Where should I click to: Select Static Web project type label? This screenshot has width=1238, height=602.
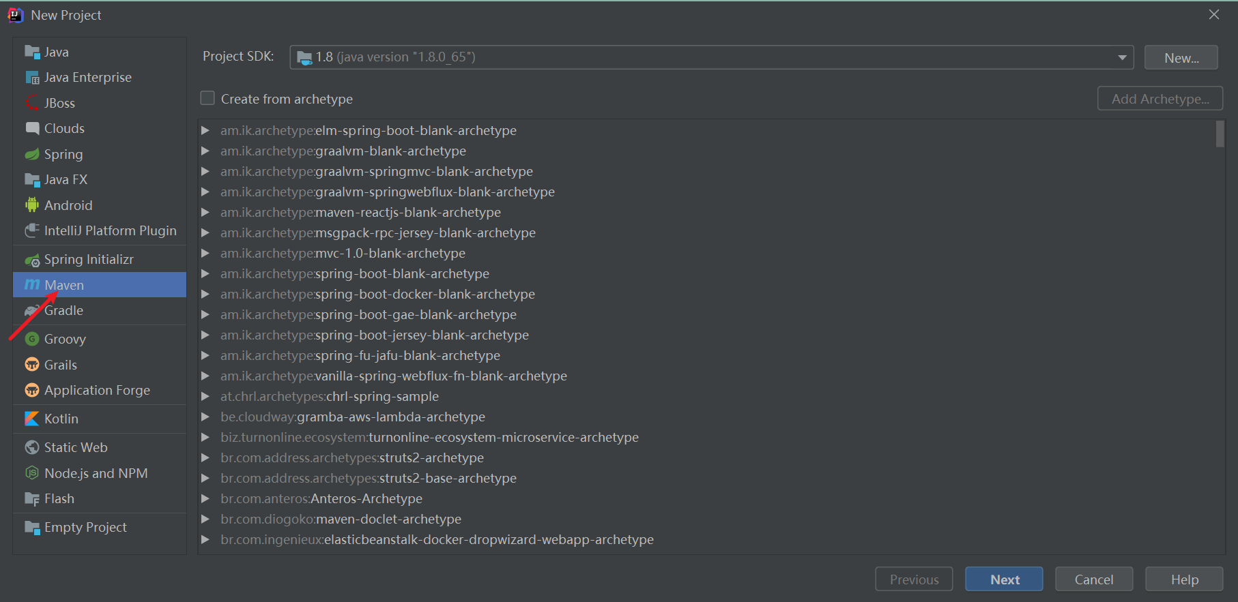(x=76, y=447)
